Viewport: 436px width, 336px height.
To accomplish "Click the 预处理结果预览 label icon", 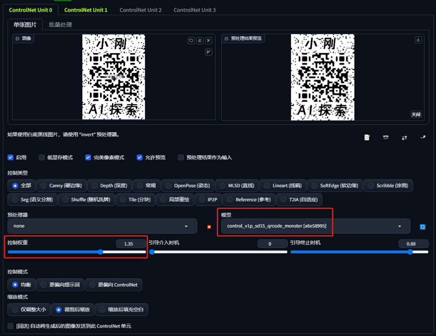I will pyautogui.click(x=226, y=38).
